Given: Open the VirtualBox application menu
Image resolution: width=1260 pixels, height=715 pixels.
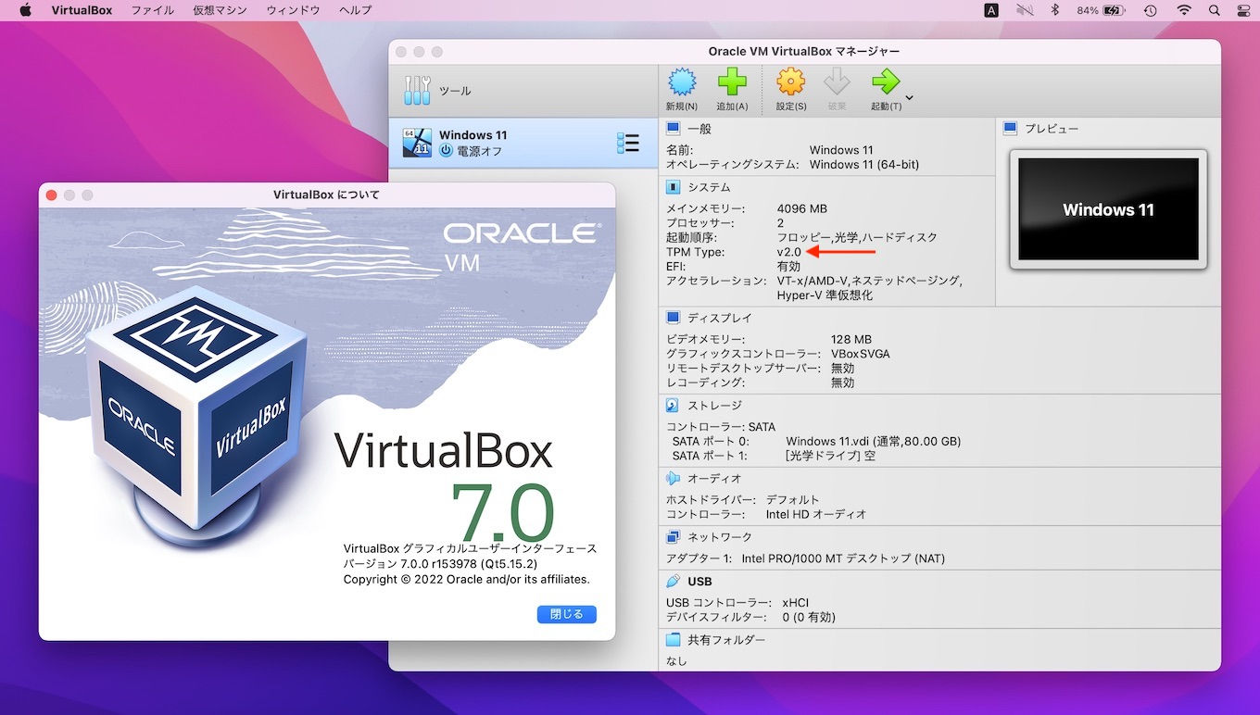Looking at the screenshot, I should point(82,10).
